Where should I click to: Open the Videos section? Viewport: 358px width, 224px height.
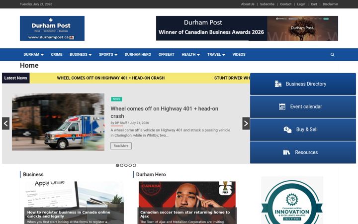239,54
